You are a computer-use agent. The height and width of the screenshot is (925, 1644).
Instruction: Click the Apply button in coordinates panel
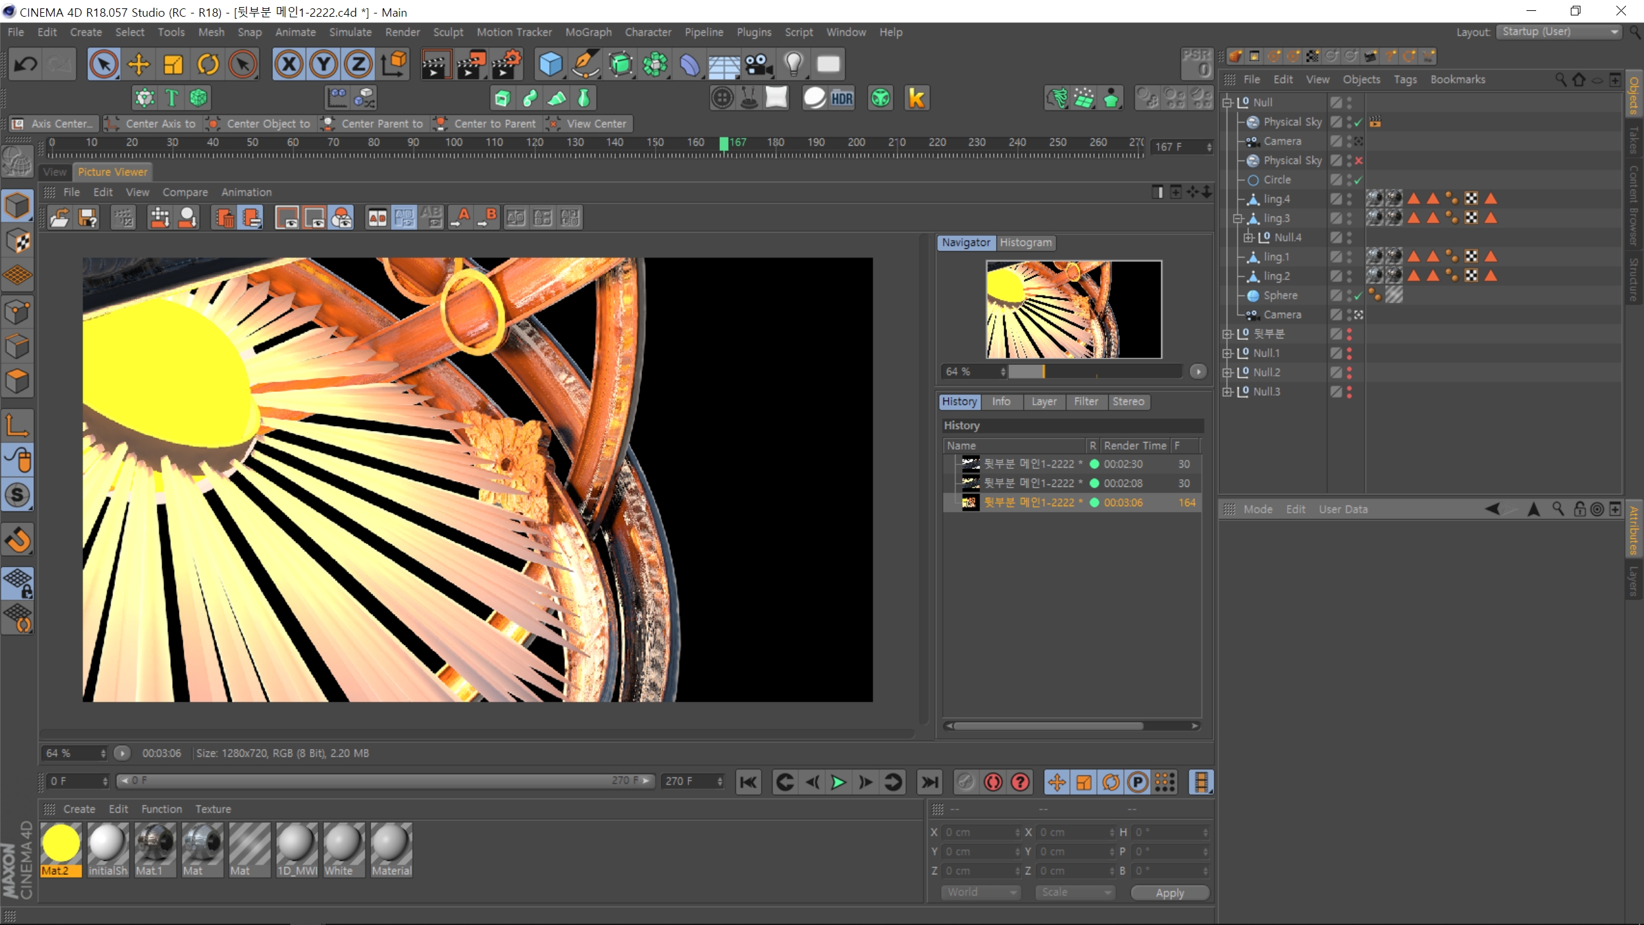click(1170, 892)
